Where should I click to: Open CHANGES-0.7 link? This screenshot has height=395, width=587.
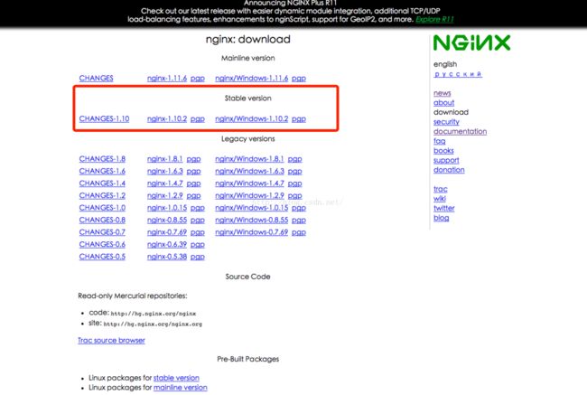[102, 232]
